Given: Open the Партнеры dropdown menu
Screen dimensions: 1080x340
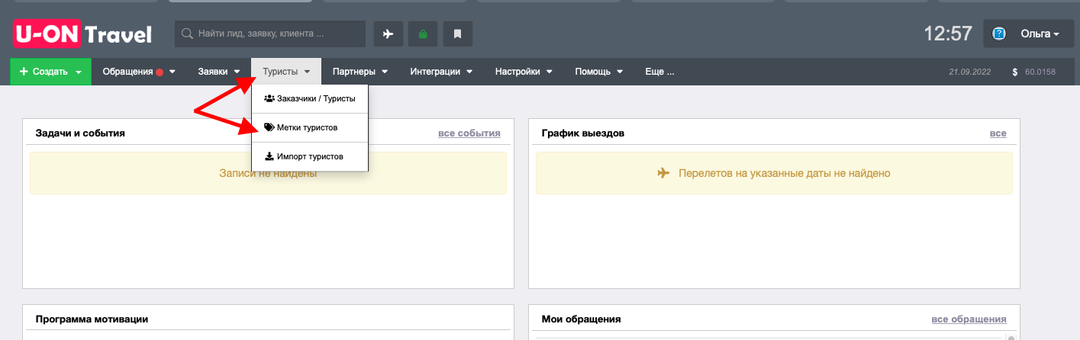Looking at the screenshot, I should (x=360, y=72).
